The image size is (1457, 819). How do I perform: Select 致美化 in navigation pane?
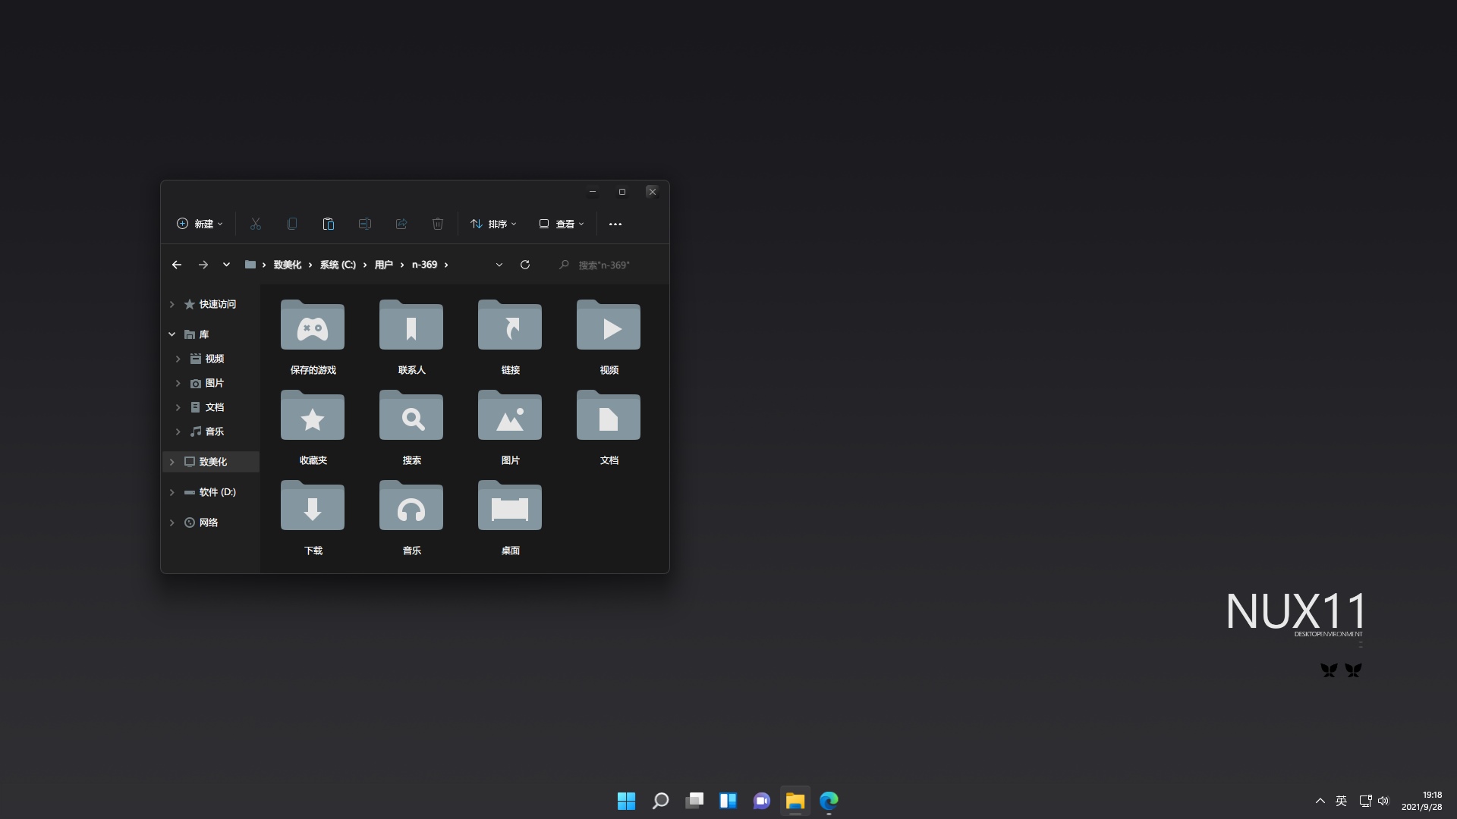(x=211, y=462)
